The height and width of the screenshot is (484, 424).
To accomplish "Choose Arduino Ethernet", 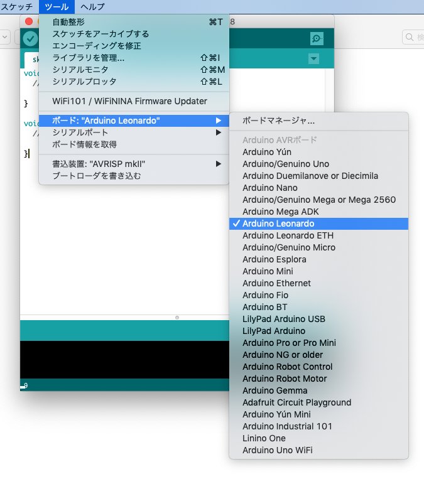I will [x=318, y=283].
